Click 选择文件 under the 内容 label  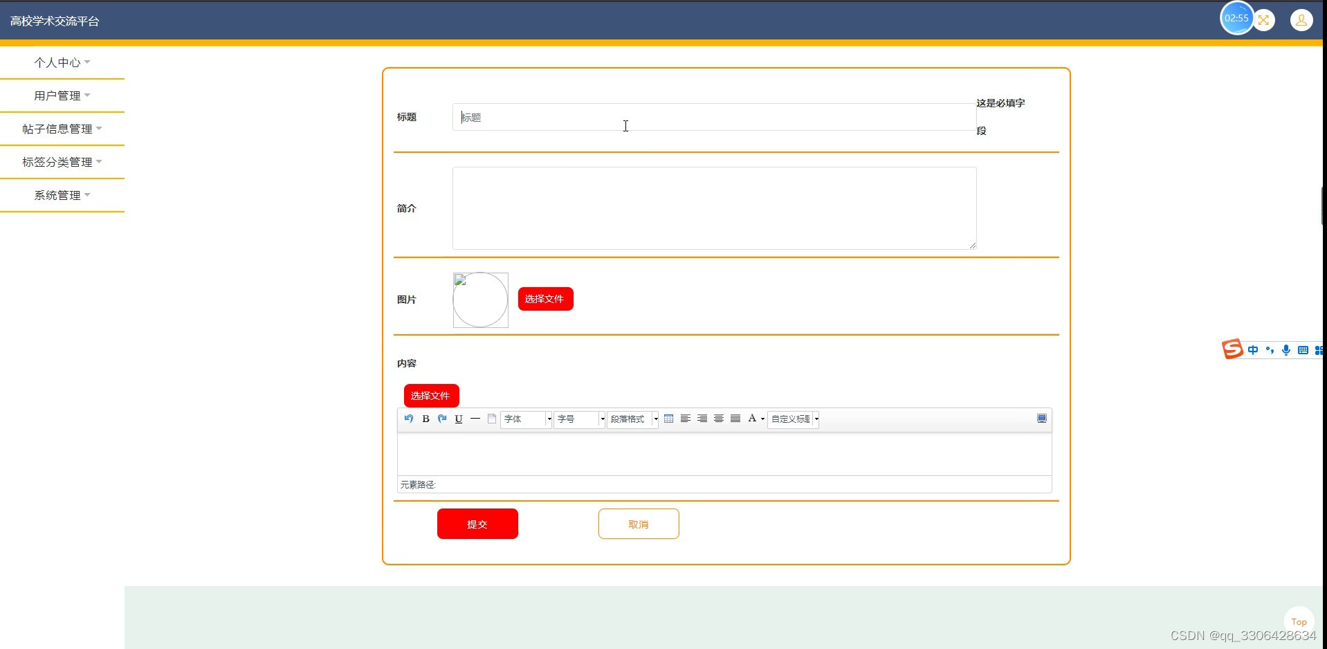[x=431, y=396]
